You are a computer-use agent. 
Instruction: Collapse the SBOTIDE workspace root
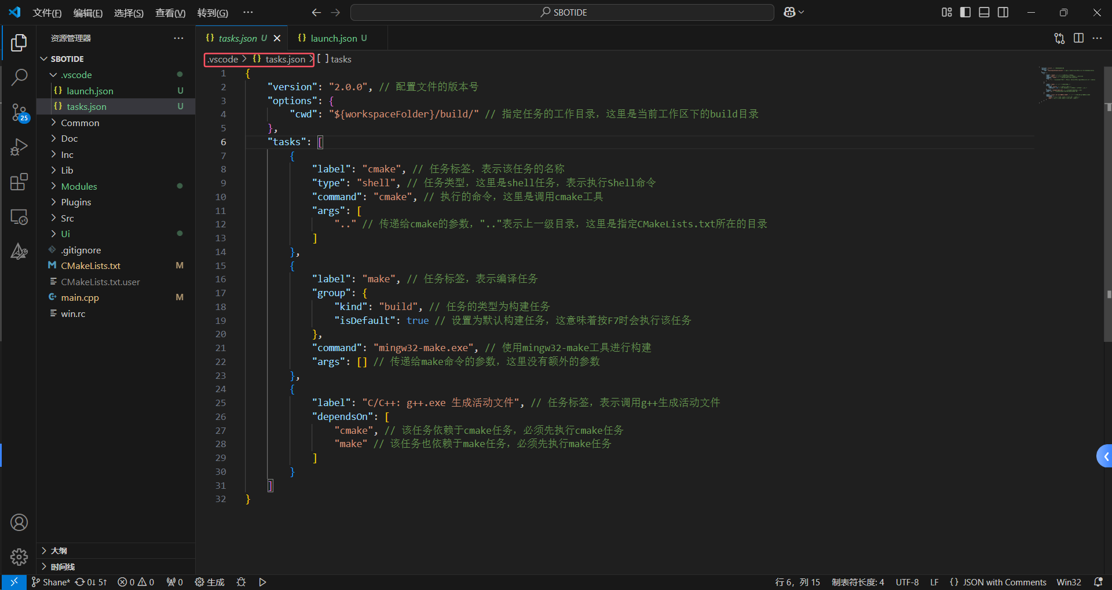[x=116, y=59]
